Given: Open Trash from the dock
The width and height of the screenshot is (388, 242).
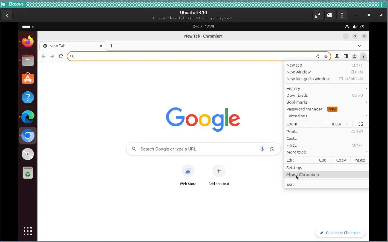Looking at the screenshot, I should tap(28, 173).
